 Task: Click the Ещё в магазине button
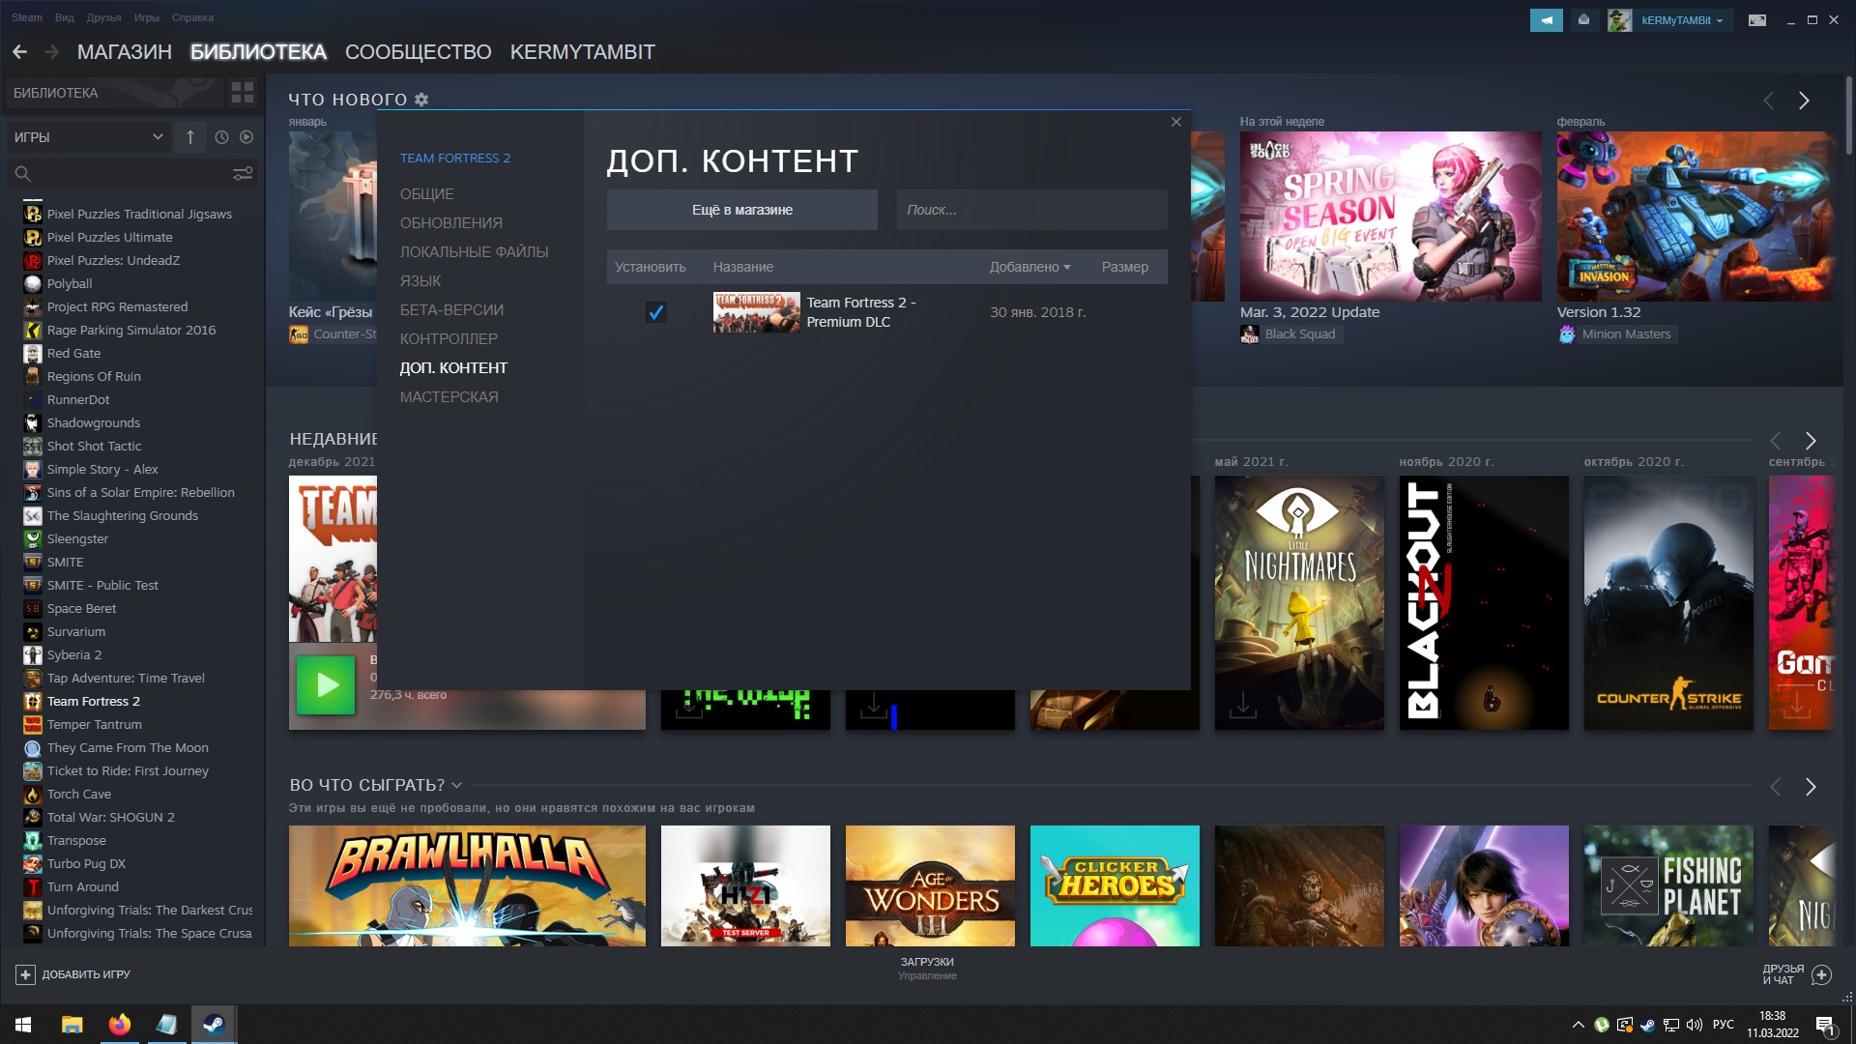click(742, 210)
